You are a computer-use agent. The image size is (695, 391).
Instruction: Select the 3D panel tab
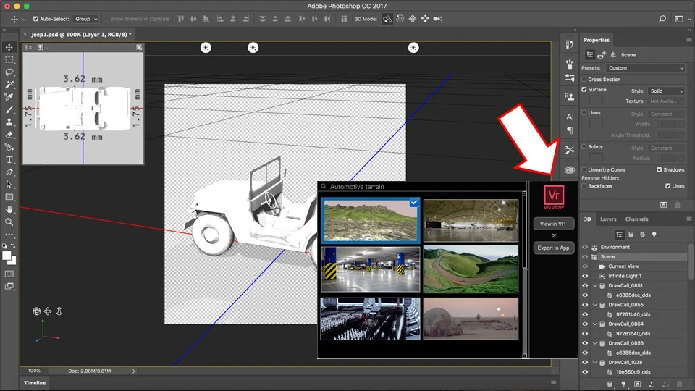[587, 219]
